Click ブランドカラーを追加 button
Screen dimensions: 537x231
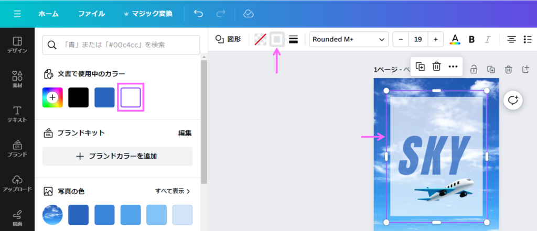117,156
